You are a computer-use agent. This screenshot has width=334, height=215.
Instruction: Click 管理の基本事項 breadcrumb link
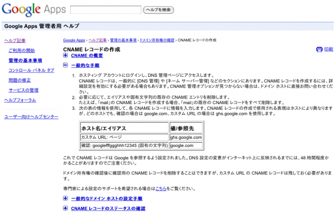point(123,40)
